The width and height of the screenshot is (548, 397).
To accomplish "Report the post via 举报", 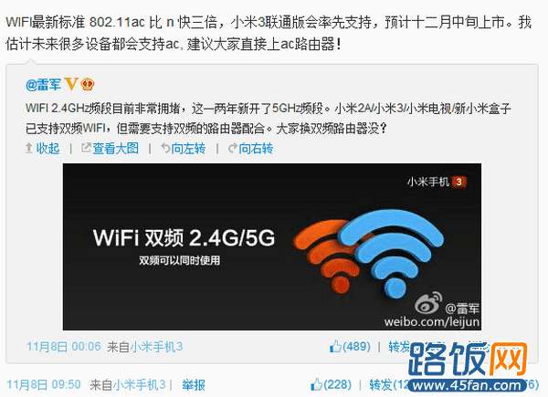I will [194, 385].
